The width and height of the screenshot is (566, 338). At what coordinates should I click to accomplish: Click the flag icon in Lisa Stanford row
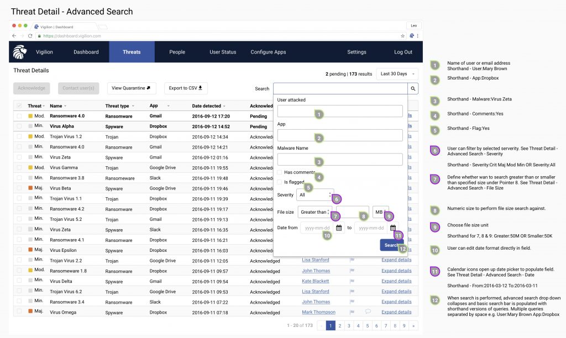point(352,260)
